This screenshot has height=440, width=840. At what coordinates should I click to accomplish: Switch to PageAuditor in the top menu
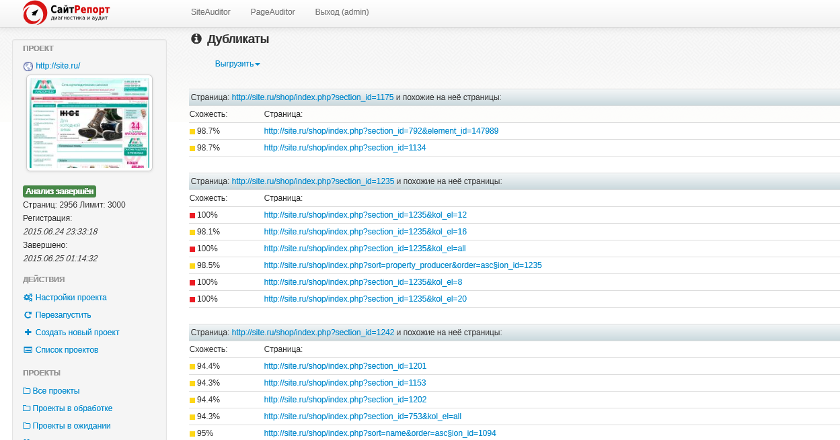coord(272,12)
